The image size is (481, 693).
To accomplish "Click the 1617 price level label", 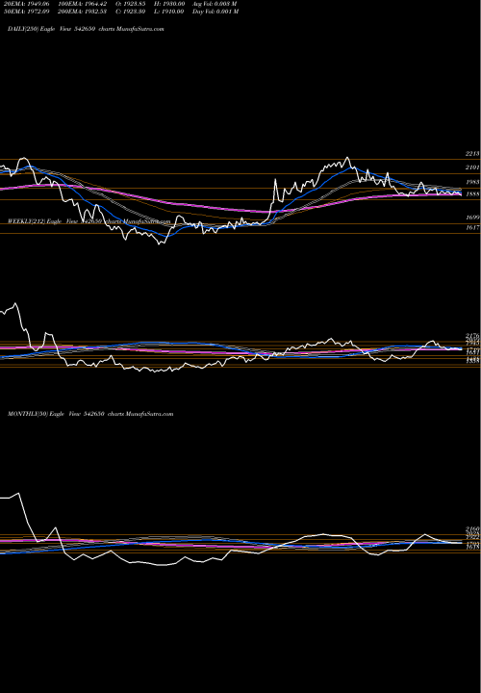I will 472,227.
